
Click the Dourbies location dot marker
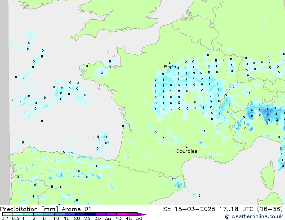[x=187, y=147]
